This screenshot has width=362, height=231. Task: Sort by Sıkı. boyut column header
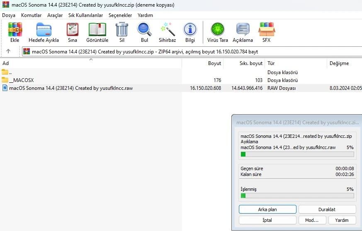point(244,63)
